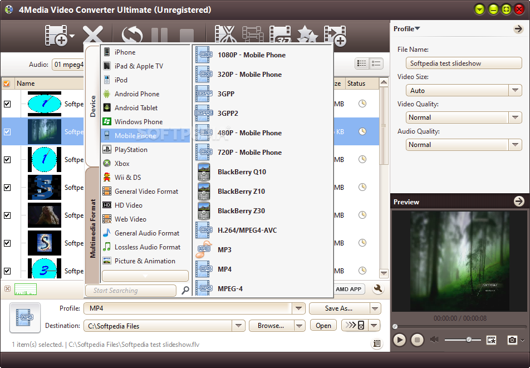Click the 3D Conversion toolbar icon
The height and width of the screenshot is (368, 530).
click(x=280, y=35)
